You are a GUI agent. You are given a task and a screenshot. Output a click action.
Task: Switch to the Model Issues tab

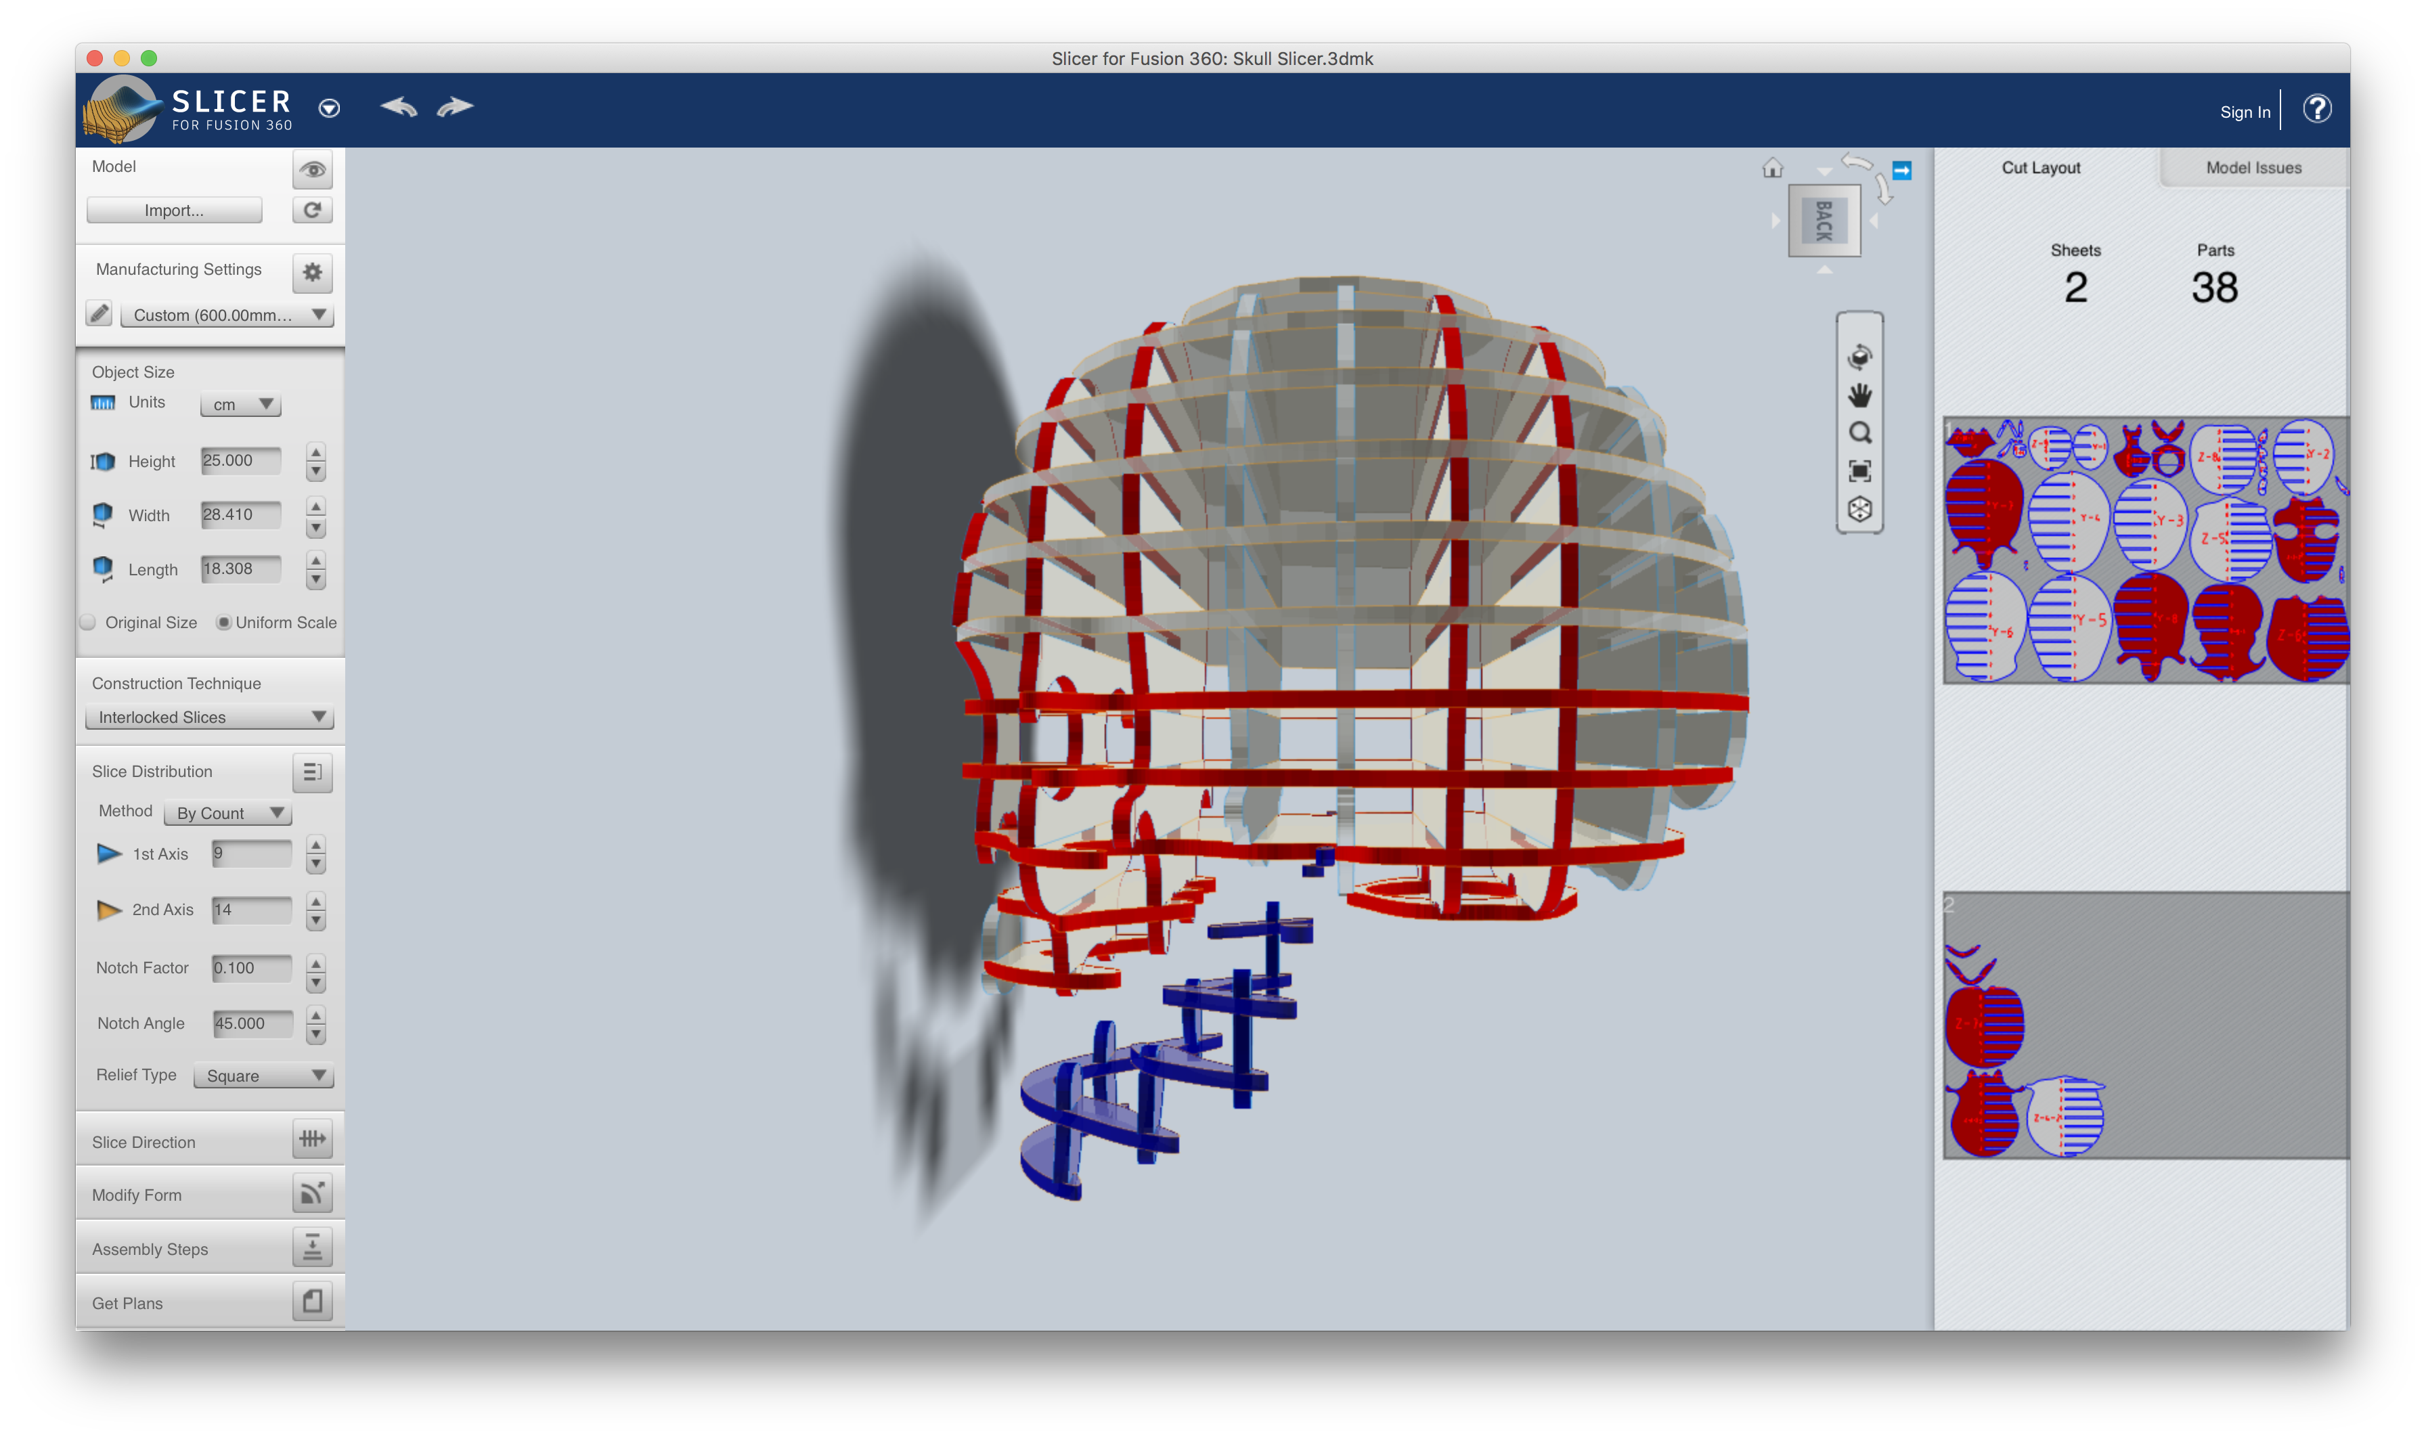pyautogui.click(x=2253, y=168)
